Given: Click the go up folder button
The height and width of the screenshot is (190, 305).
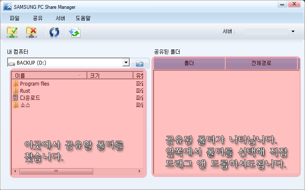Looking at the screenshot, I should coord(140,63).
